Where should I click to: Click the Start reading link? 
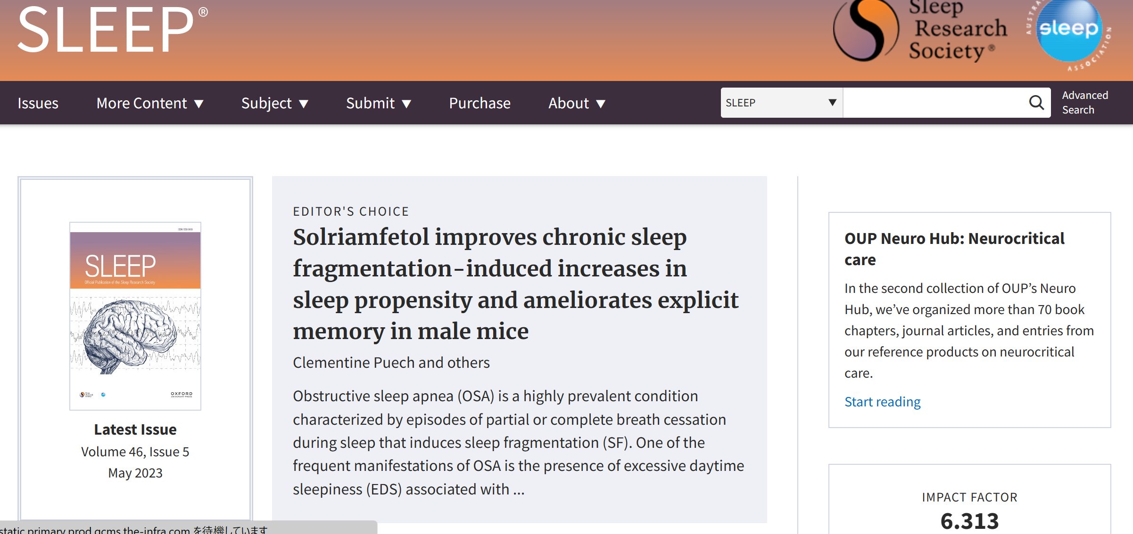(882, 402)
